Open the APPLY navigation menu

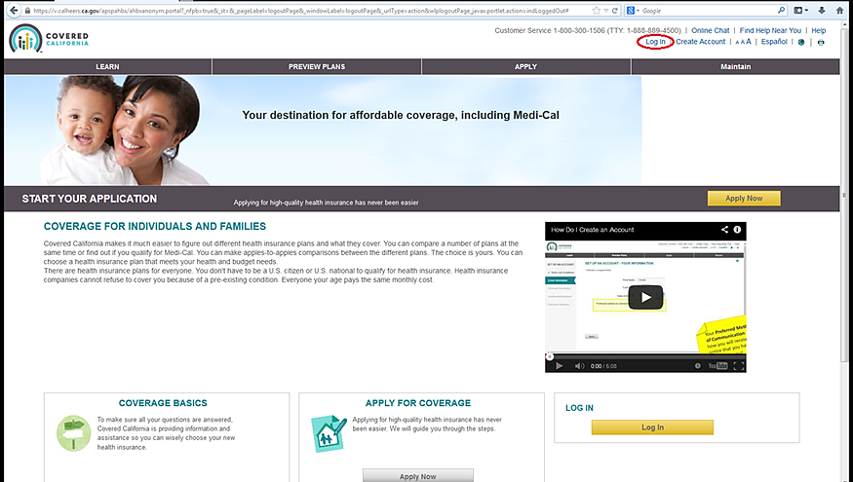pyautogui.click(x=526, y=66)
